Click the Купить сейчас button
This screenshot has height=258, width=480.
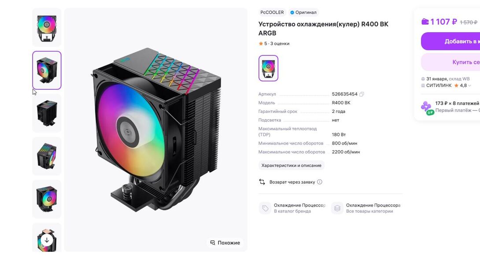(x=450, y=62)
